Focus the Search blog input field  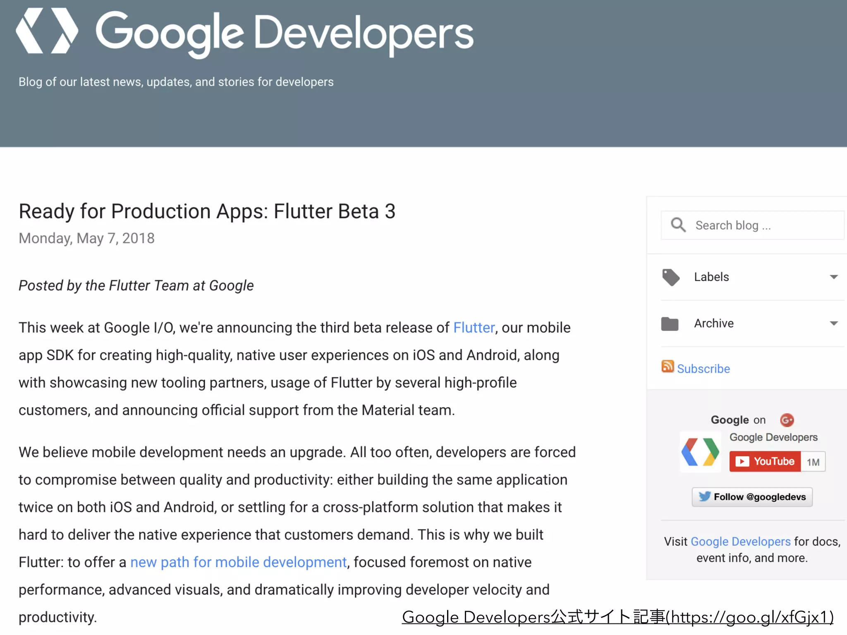point(753,225)
